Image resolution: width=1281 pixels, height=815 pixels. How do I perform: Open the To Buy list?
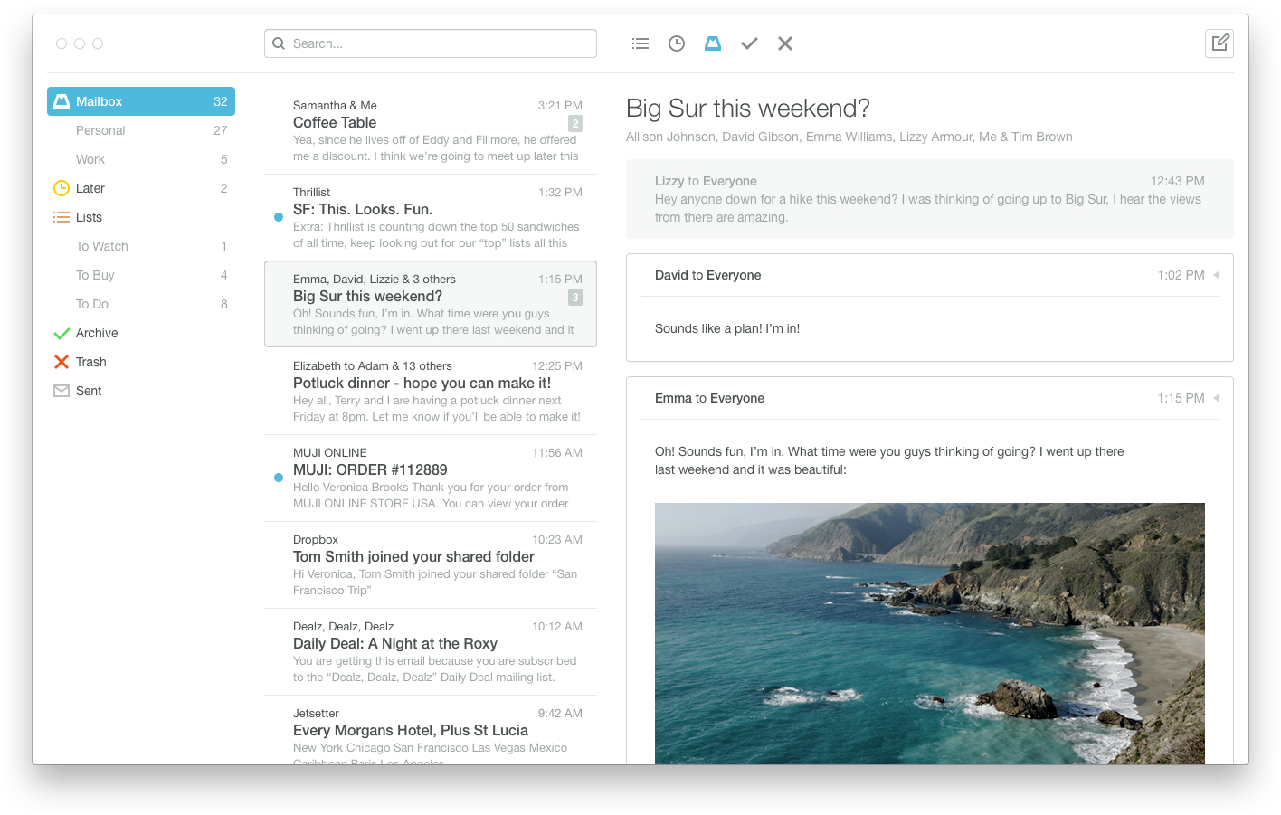point(96,275)
